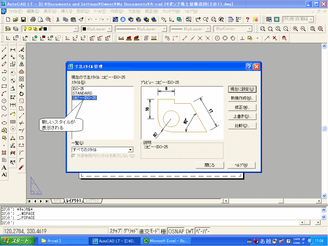Open the Layer manager icon beside the layer list
This screenshot has height=246, width=328.
(x=8, y=29)
